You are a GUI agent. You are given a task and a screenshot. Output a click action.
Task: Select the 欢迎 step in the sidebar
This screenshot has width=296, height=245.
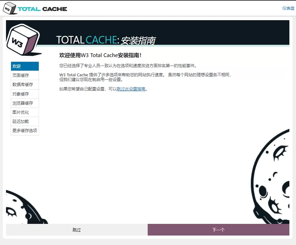pyautogui.click(x=25, y=66)
